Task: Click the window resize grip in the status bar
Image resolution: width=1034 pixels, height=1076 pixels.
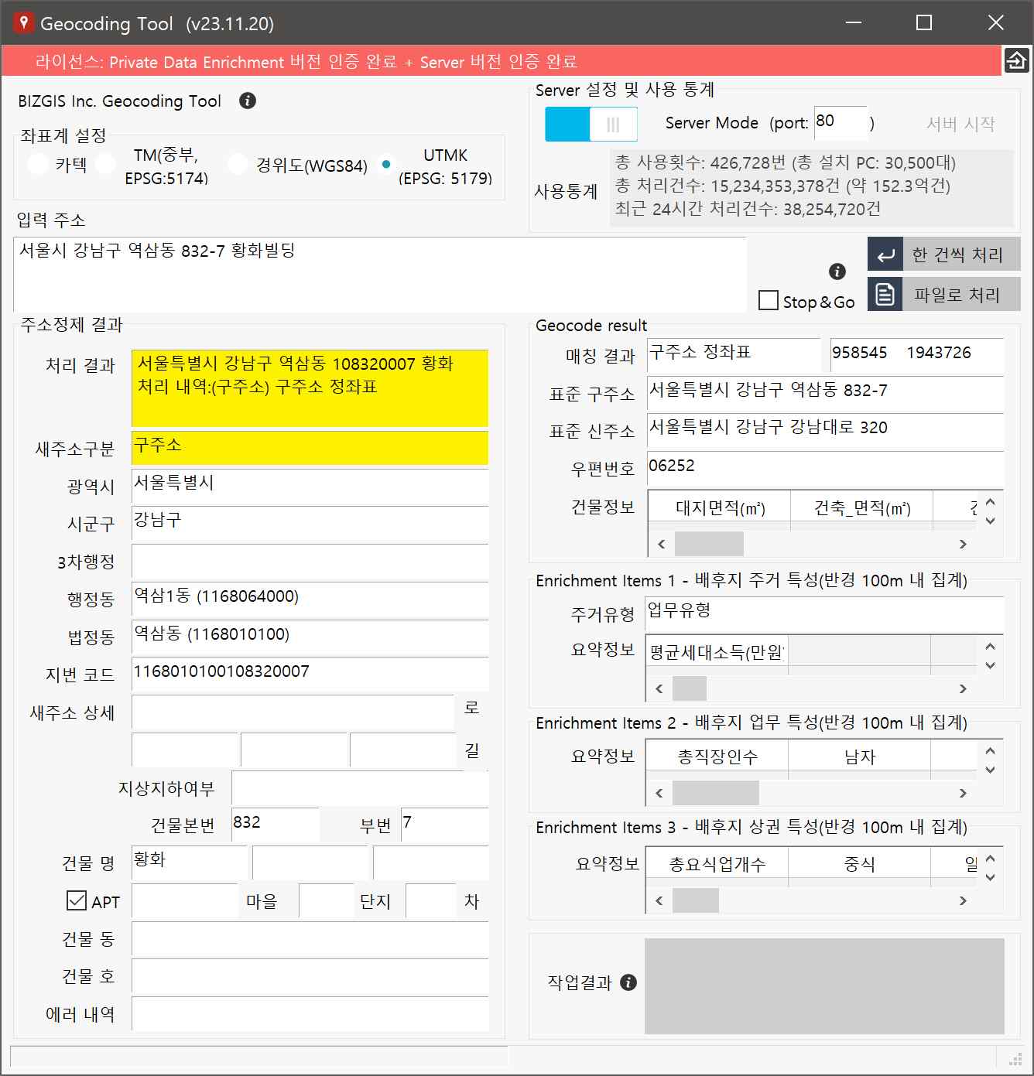Action: pyautogui.click(x=1015, y=1059)
